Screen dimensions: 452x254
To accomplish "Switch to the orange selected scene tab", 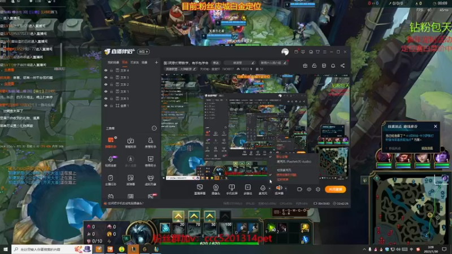I will [125, 62].
